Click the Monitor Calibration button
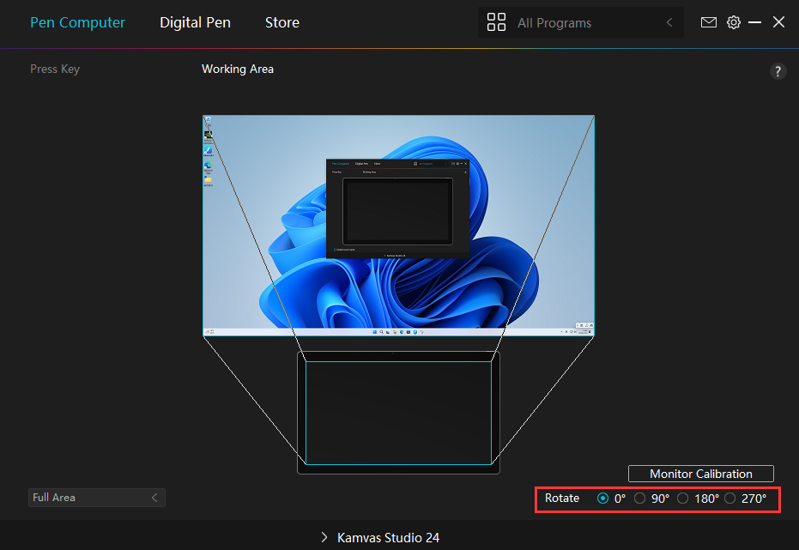Viewport: 799px width, 550px height. (700, 474)
